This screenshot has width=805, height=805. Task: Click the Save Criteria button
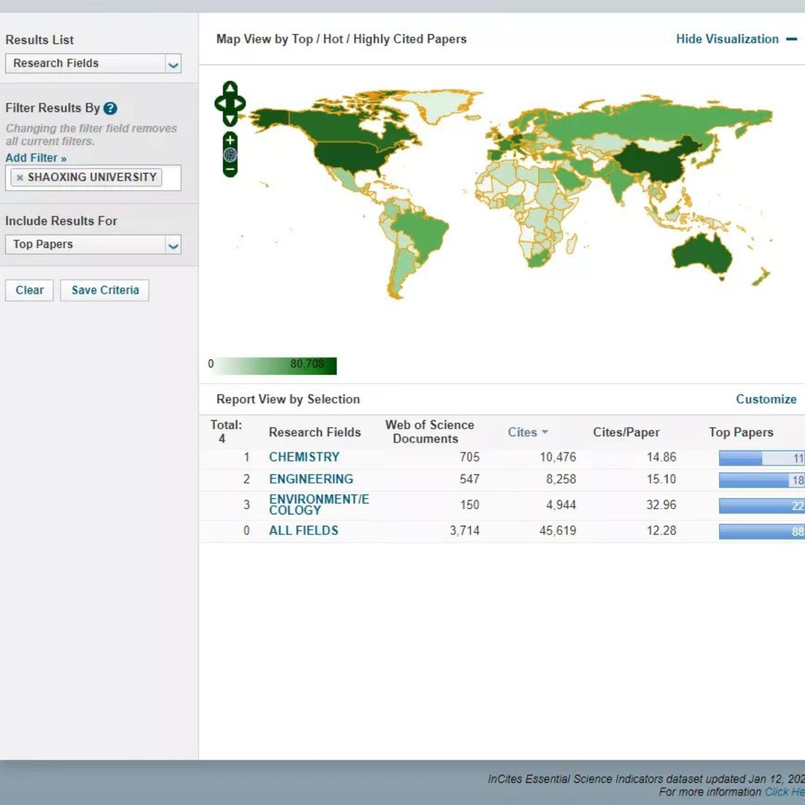pos(105,290)
